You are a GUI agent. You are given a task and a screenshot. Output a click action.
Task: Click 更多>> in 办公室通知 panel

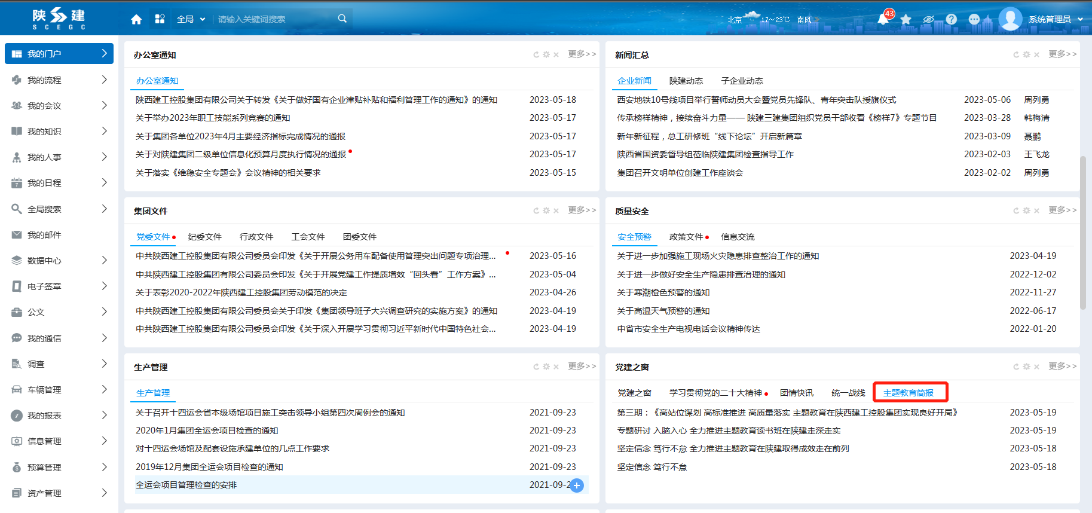point(582,54)
